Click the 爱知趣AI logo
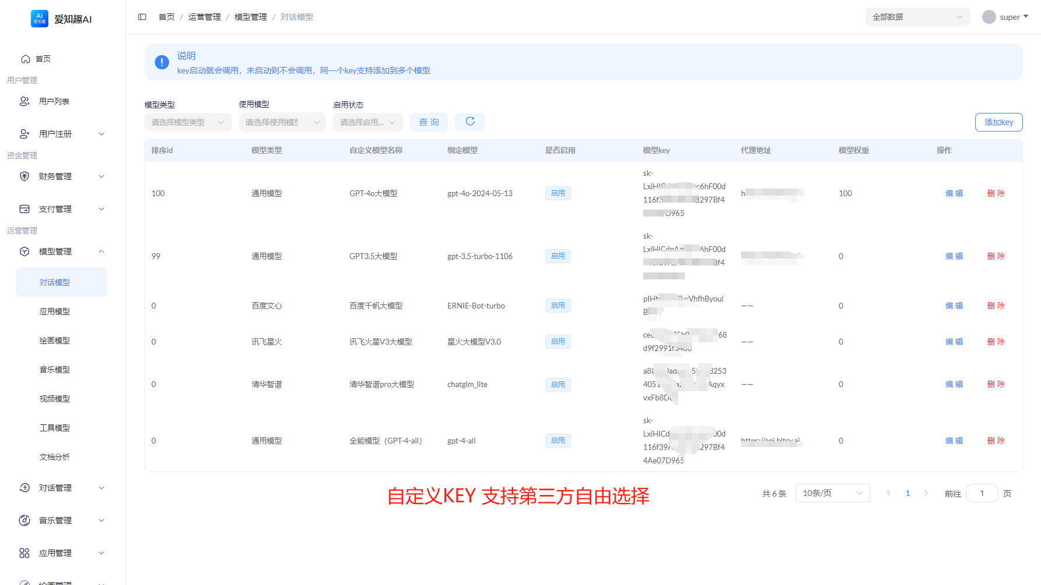 40,19
